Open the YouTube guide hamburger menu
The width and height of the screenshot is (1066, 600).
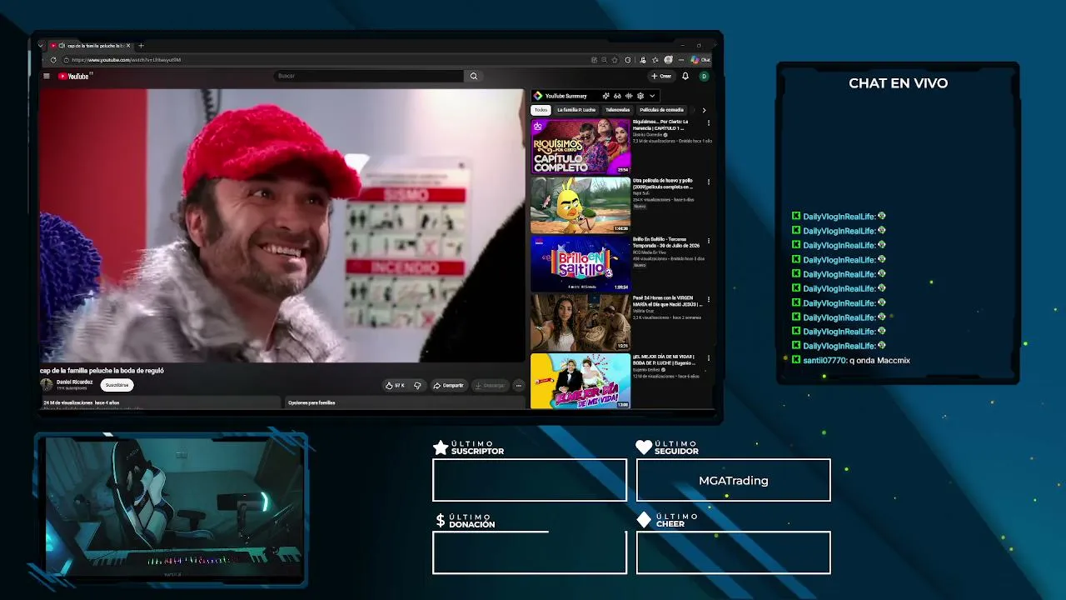click(x=47, y=76)
